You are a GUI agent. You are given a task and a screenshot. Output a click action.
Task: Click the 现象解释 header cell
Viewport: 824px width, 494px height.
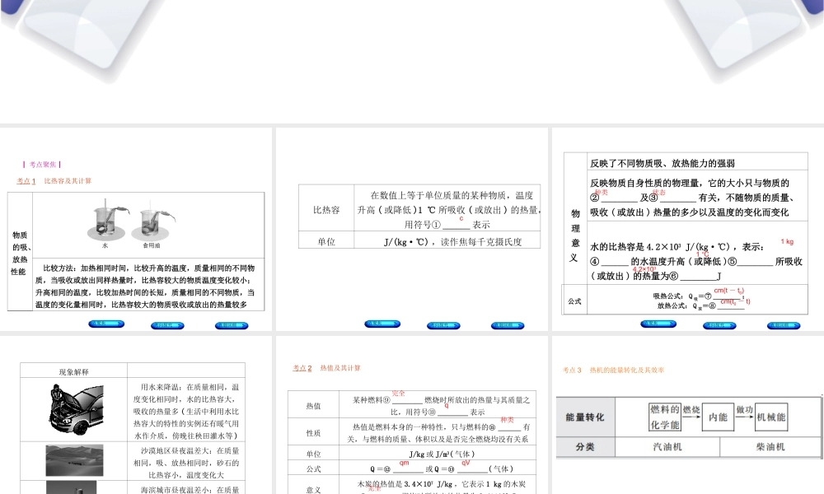[x=73, y=371]
